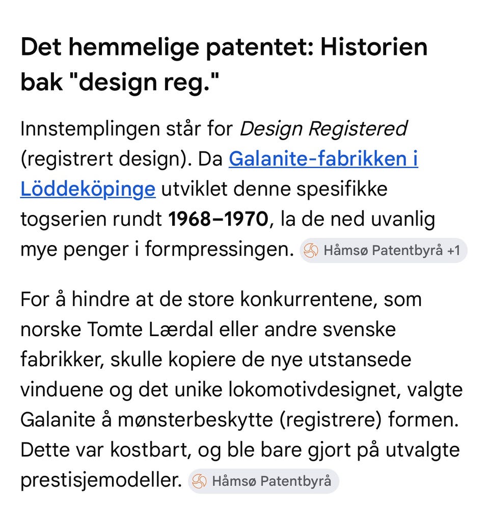Click the logo icon in the Håmsø Patentbyrå +1 chip

tap(311, 251)
